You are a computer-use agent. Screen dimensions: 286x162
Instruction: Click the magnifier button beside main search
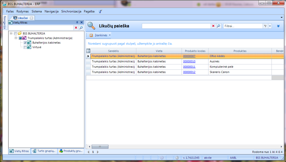pos(219,26)
